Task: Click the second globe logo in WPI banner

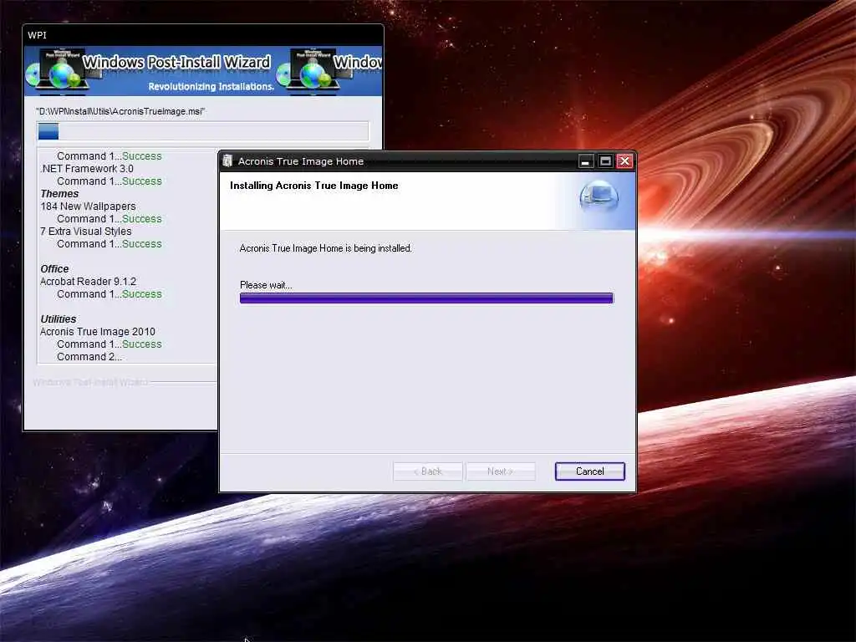Action: pos(314,72)
